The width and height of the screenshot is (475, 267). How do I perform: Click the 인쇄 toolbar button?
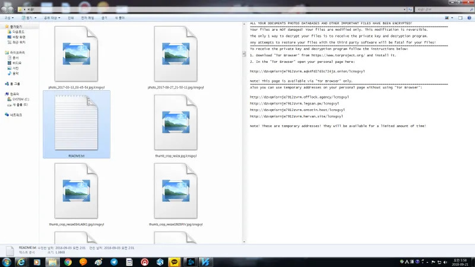[71, 18]
